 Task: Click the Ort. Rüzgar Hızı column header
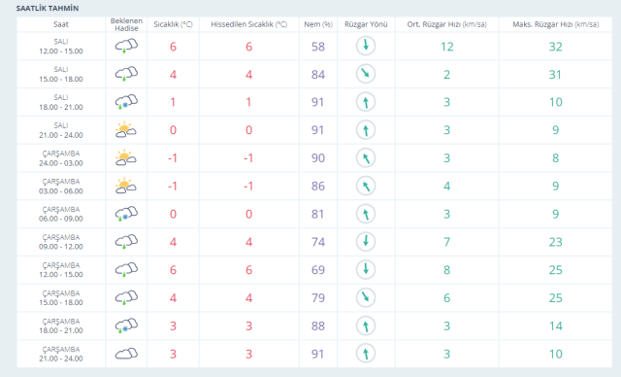446,24
